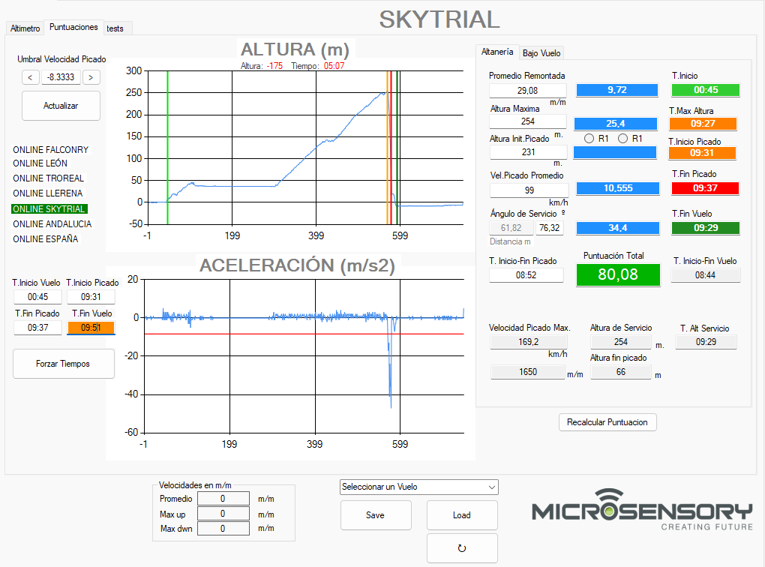Click the left T.Inicio Vuelo field 00:45
Screen dimensions: 765x567
point(37,297)
